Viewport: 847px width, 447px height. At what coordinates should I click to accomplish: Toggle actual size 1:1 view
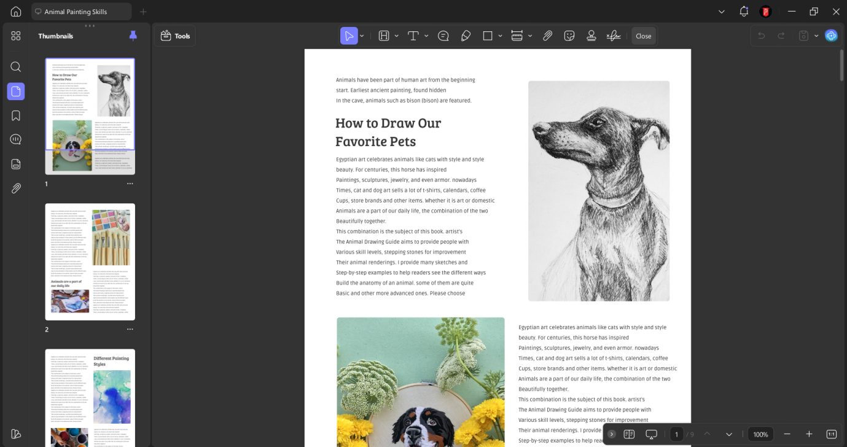(x=831, y=434)
